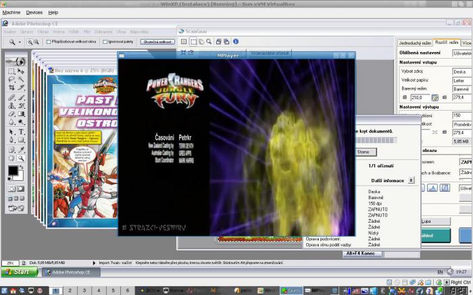
Task: Select the Rectangular Marquee tool in Photoshop
Action: [11, 72]
